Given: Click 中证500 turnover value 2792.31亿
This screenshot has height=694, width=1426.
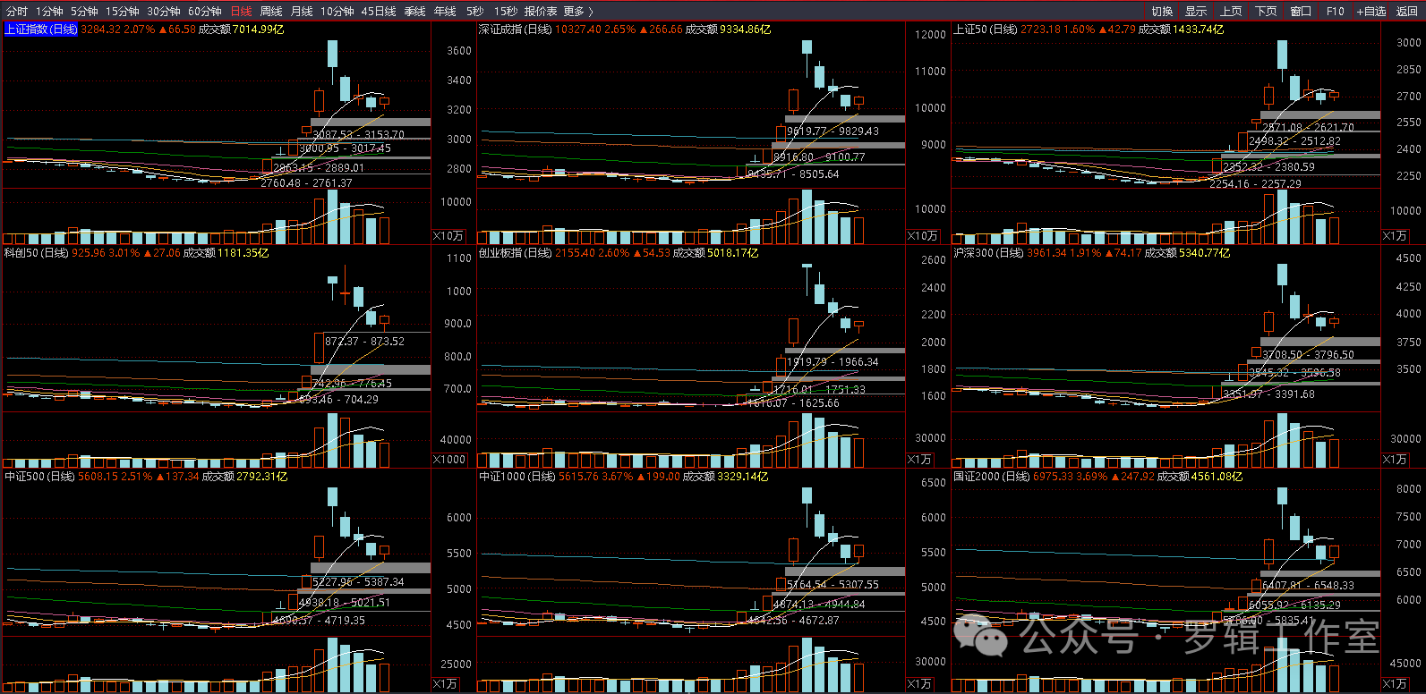Looking at the screenshot, I should (x=262, y=477).
